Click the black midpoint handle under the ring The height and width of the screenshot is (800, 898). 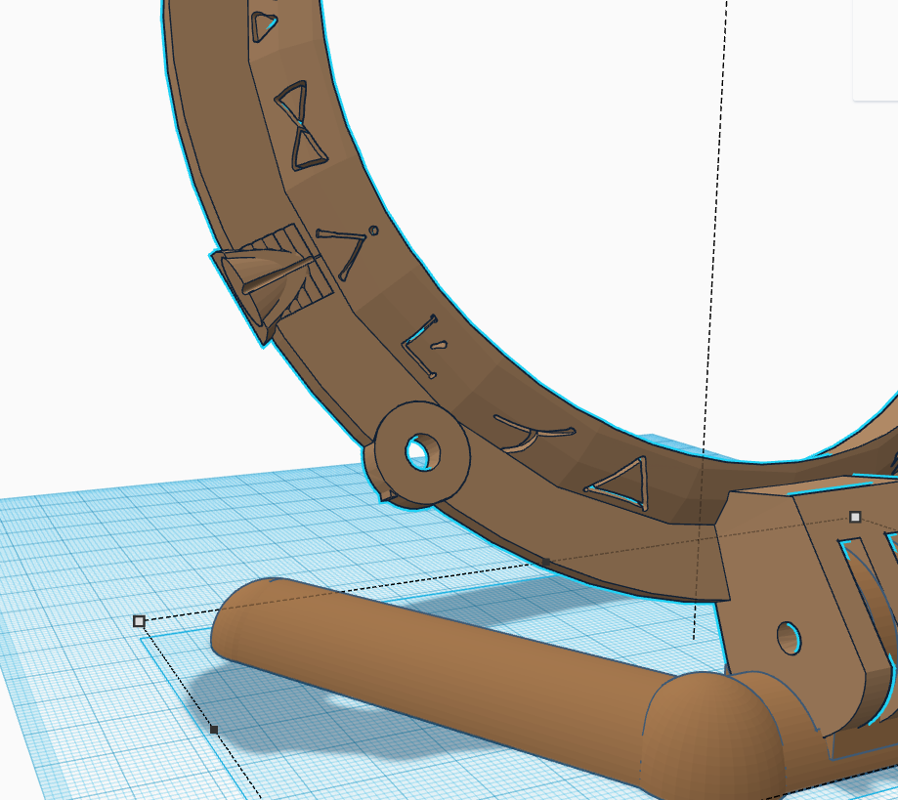coord(546,563)
